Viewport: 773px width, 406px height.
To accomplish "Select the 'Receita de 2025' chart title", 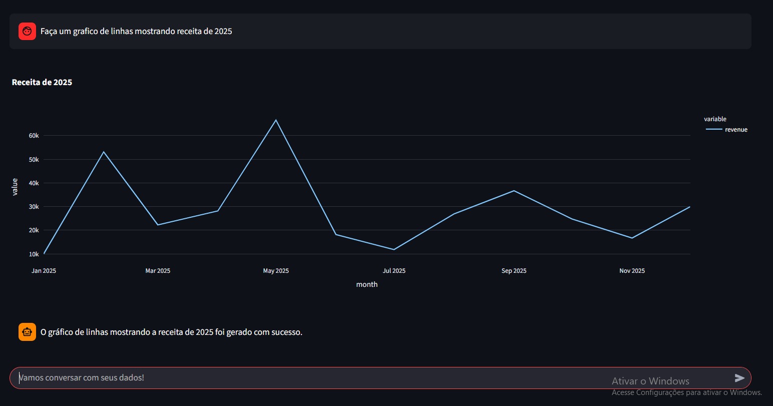I will click(42, 83).
